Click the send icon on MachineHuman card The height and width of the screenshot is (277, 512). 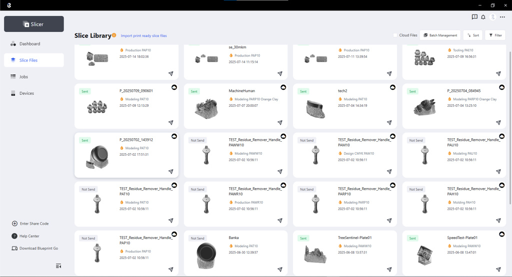point(280,122)
